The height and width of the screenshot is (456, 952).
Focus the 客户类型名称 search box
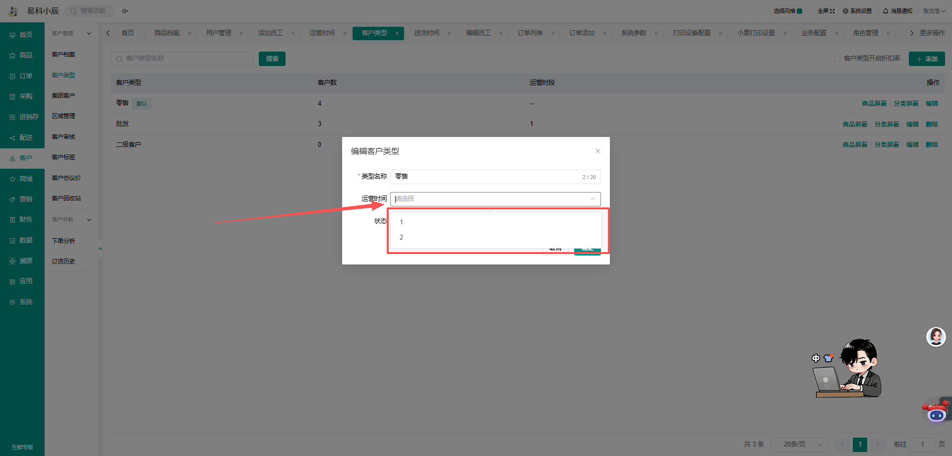181,59
